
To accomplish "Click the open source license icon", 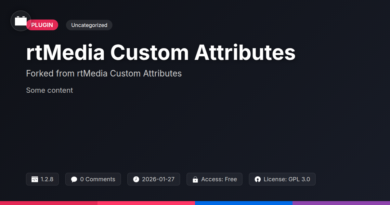I will click(x=258, y=179).
